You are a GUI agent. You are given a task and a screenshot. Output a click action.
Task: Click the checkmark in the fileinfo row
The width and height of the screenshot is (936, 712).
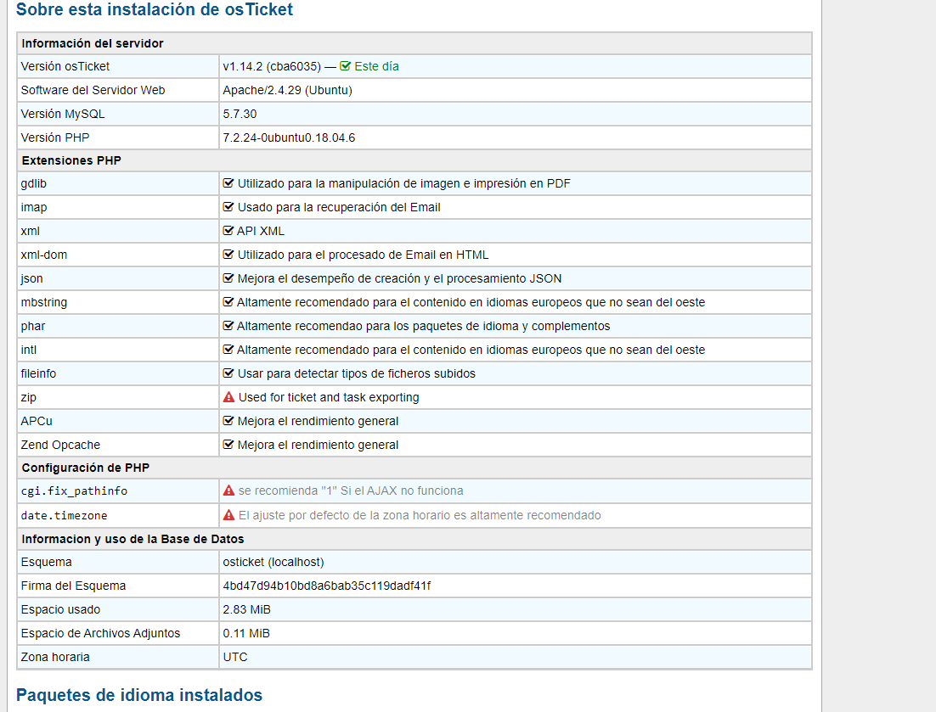click(x=228, y=373)
